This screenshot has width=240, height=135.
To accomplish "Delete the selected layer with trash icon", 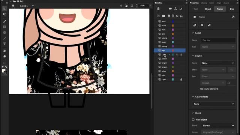I will (x=169, y=16).
